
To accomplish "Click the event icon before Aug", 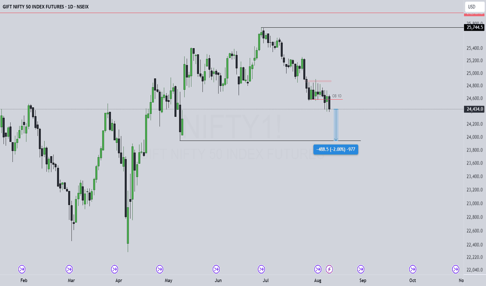I will pos(318,269).
